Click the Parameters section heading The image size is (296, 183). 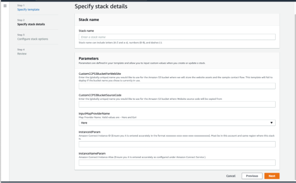89,58
